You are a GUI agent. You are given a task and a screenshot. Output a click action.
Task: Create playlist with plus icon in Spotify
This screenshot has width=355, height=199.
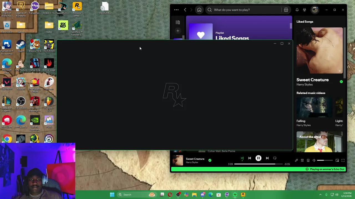click(178, 31)
